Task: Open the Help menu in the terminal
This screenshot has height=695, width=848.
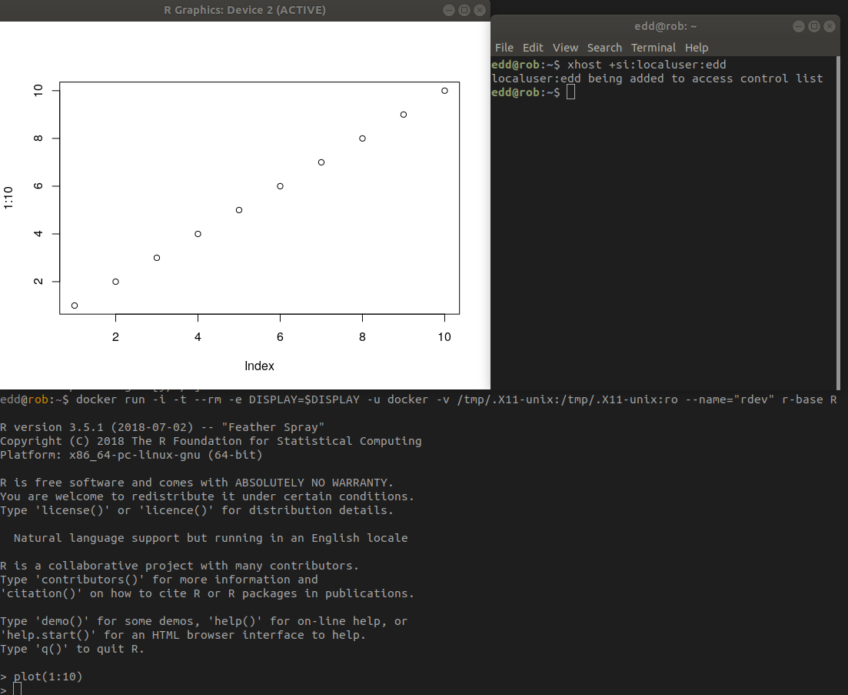Action: coord(696,48)
